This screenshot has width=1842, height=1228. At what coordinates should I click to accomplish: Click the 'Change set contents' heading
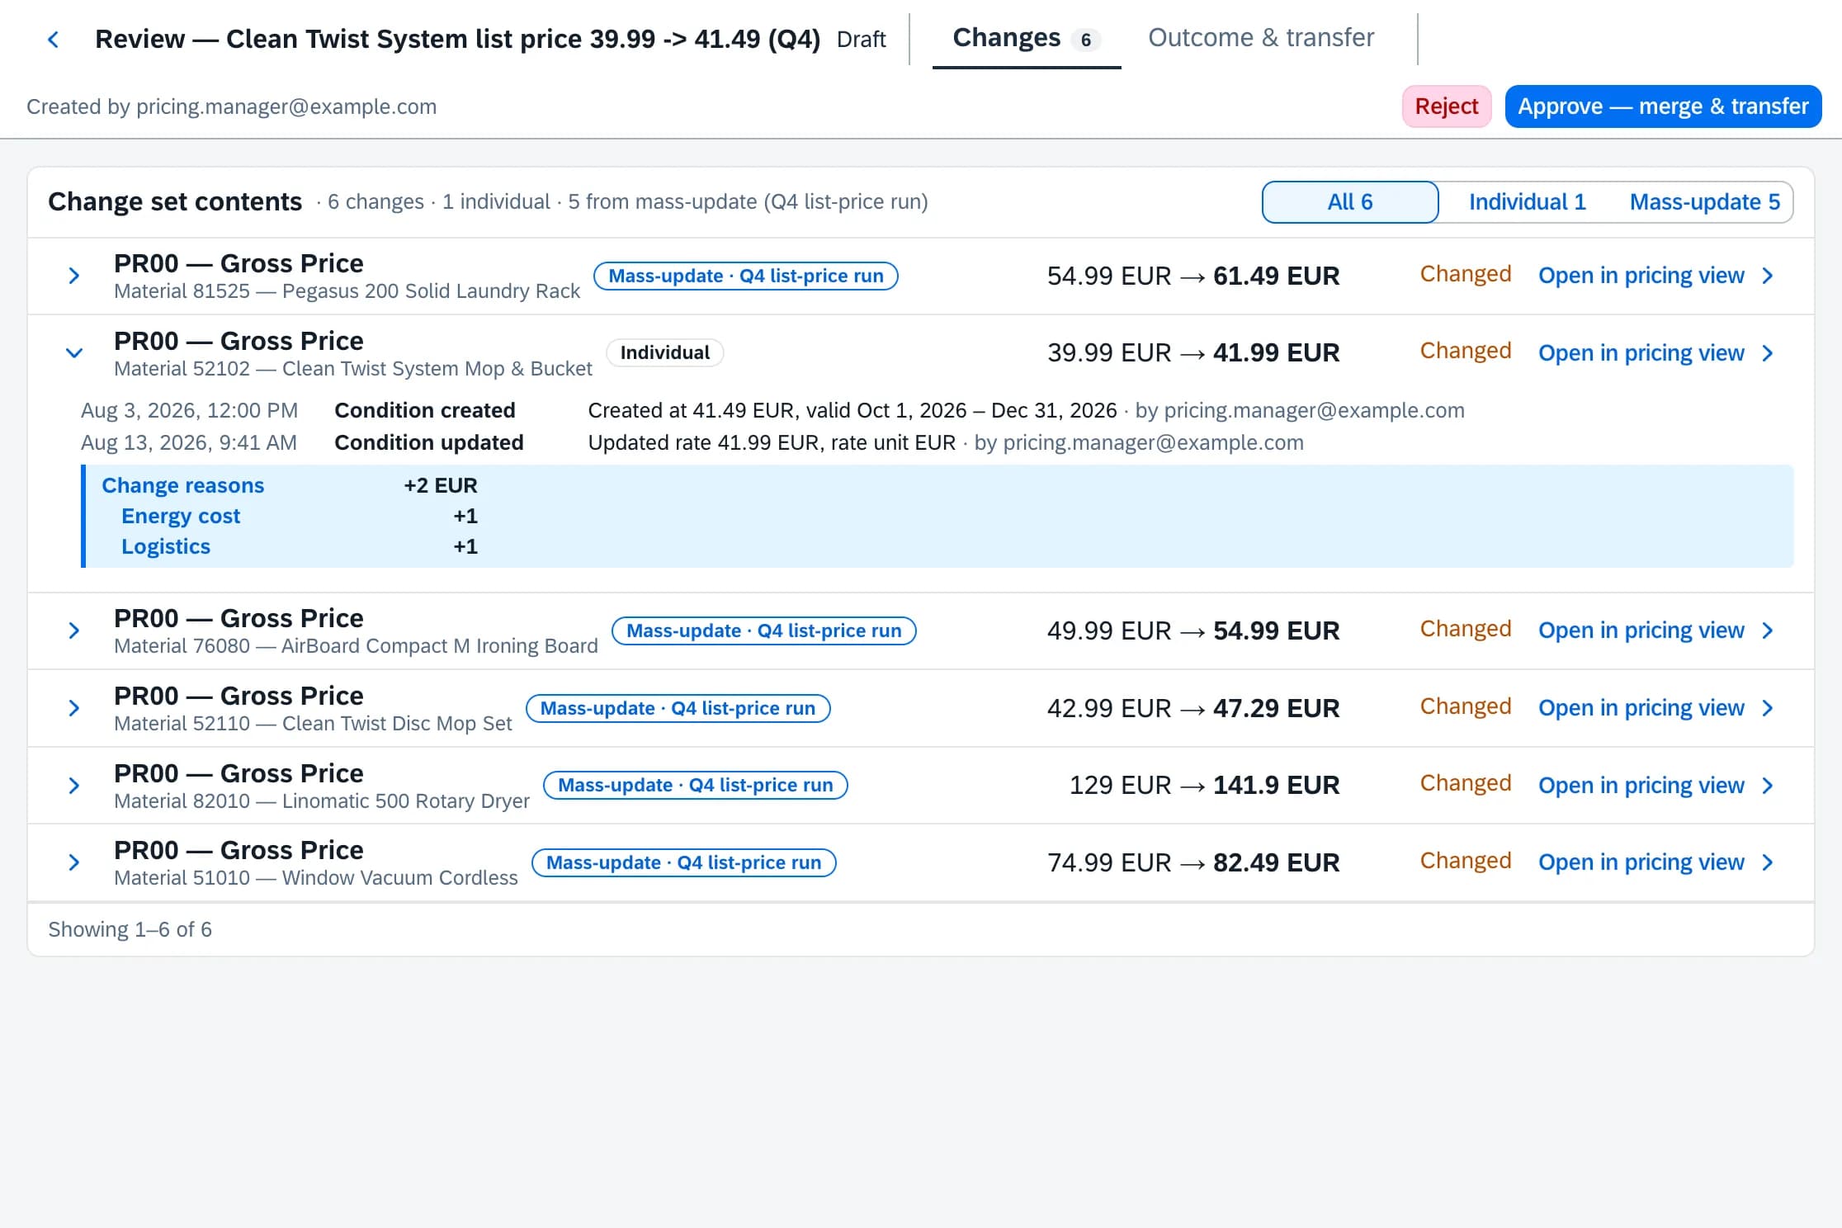[x=175, y=202]
